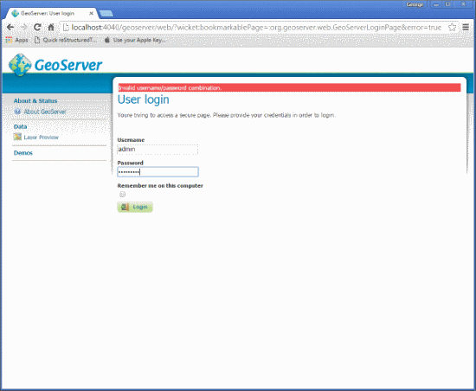Image resolution: width=476 pixels, height=391 pixels.
Task: Open a new browser tab
Action: pos(106,14)
